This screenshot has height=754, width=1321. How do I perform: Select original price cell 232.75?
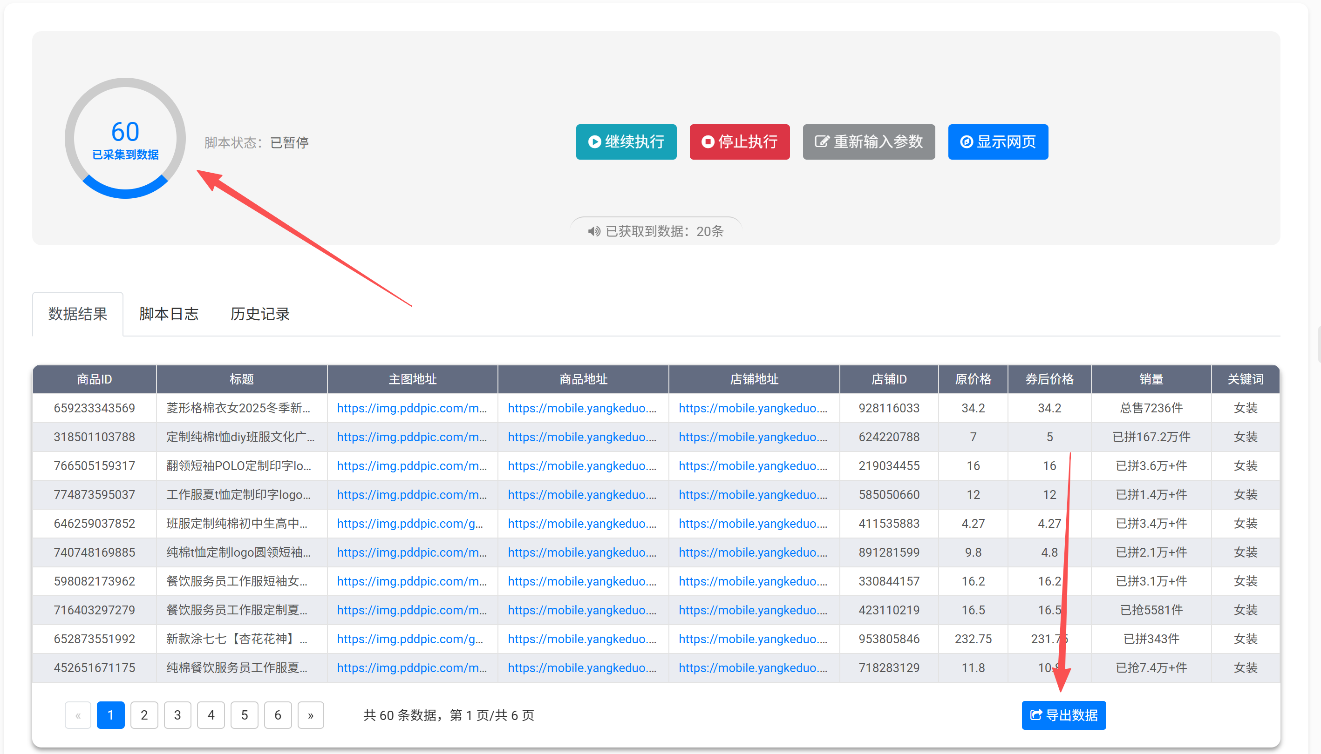(973, 640)
